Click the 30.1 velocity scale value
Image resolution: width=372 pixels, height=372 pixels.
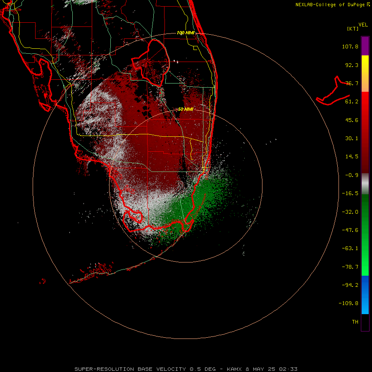point(352,138)
